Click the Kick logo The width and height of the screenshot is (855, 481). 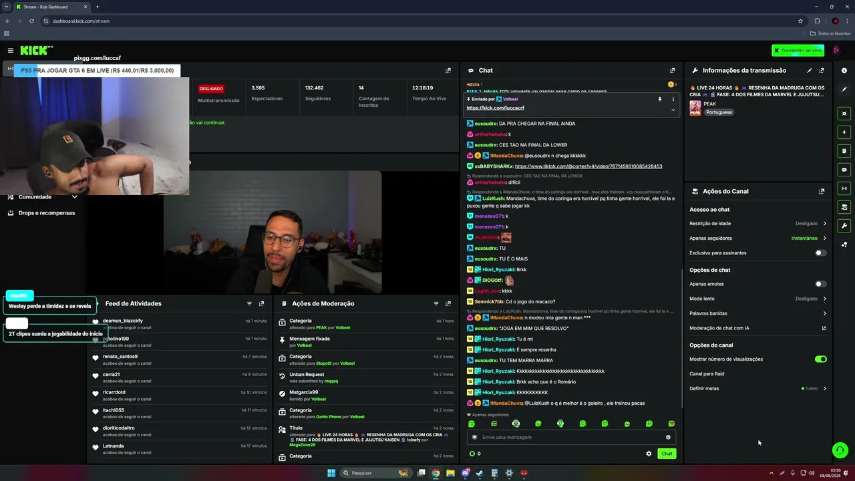pos(37,50)
